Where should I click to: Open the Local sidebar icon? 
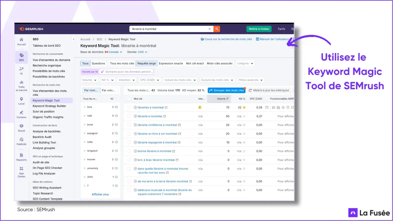coord(21,101)
